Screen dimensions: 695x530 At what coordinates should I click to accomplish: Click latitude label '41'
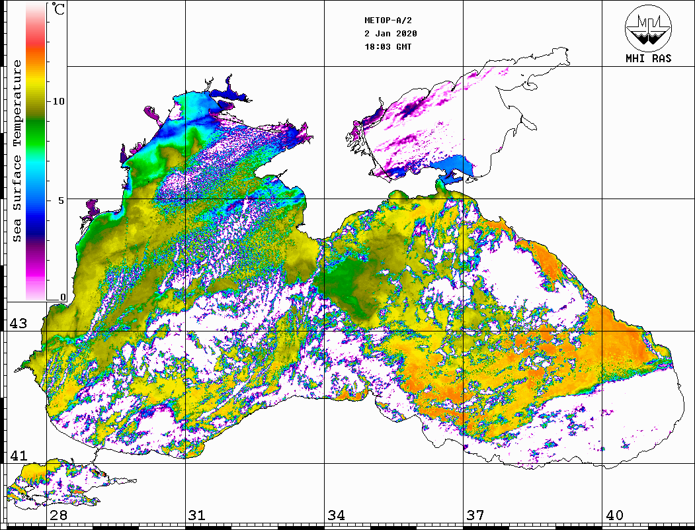coord(19,455)
